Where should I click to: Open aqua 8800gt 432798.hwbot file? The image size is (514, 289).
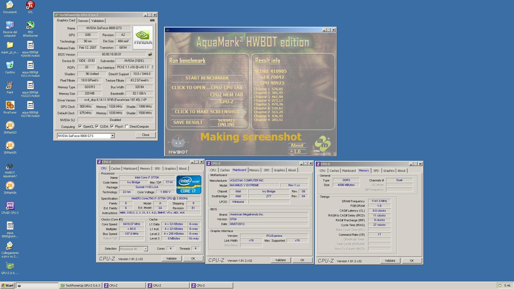point(30,109)
